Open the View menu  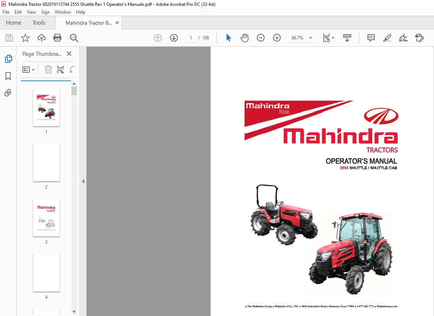(31, 12)
